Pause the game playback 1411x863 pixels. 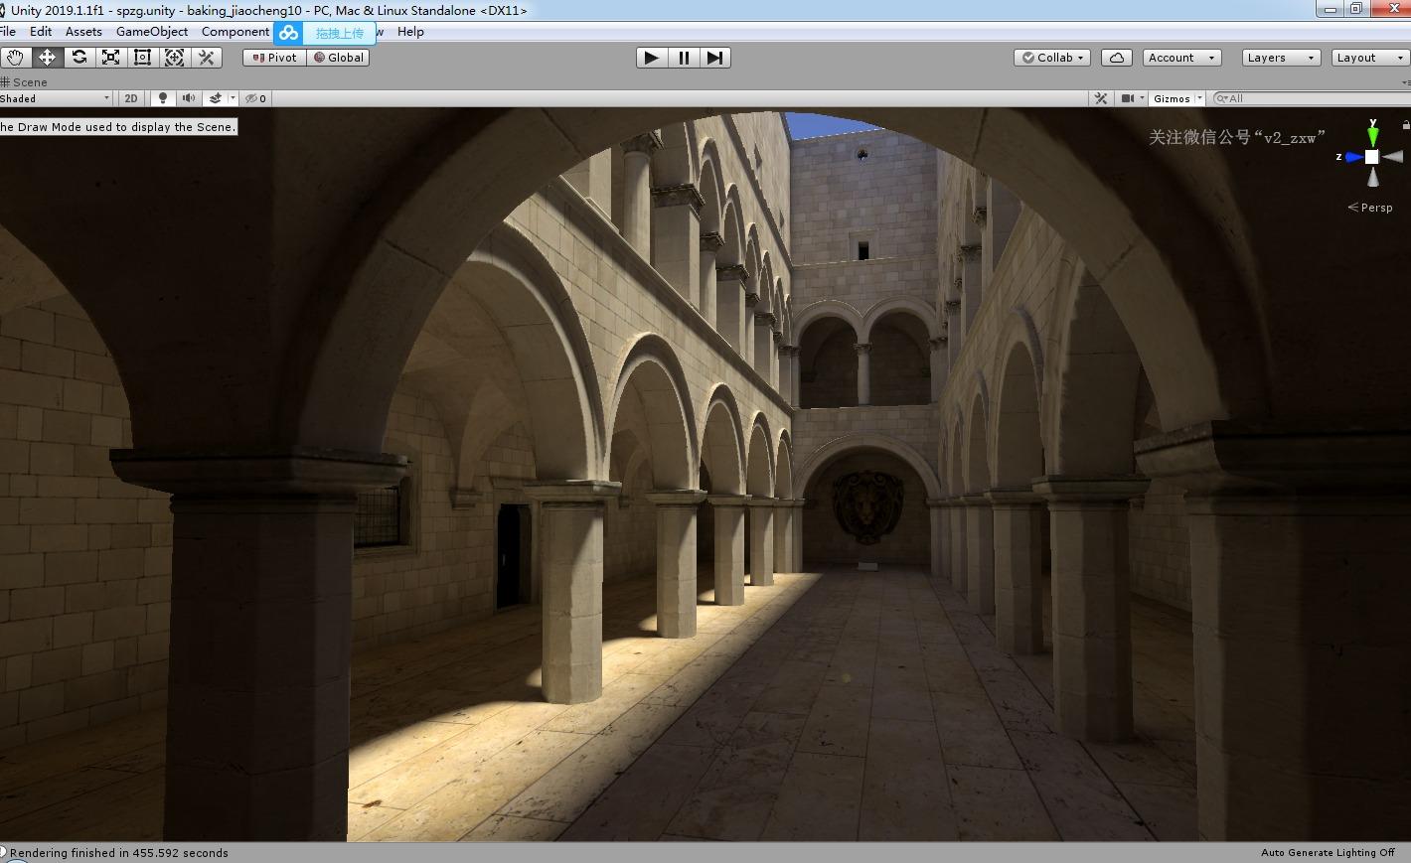[x=683, y=58]
